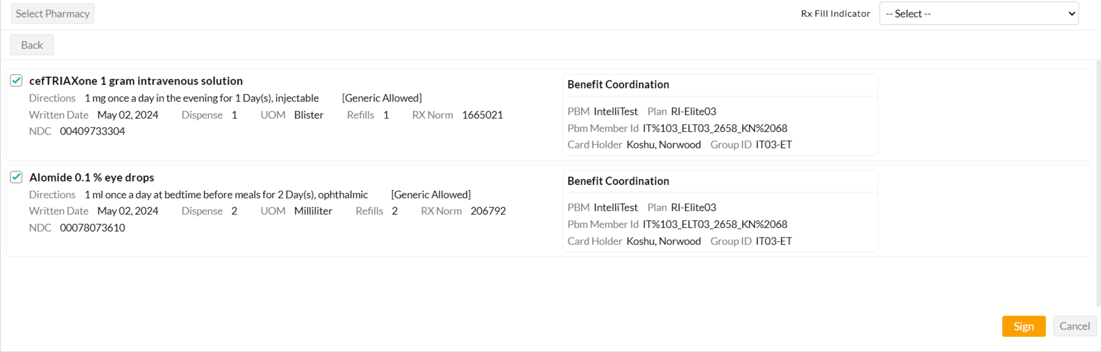This screenshot has height=352, width=1101.
Task: Click the Alomide 0.1 % eye drops title
Action: click(x=92, y=177)
